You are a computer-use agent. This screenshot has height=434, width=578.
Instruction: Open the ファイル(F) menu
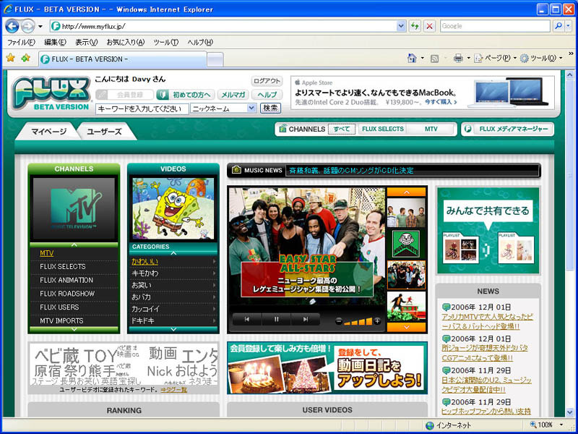(x=21, y=43)
